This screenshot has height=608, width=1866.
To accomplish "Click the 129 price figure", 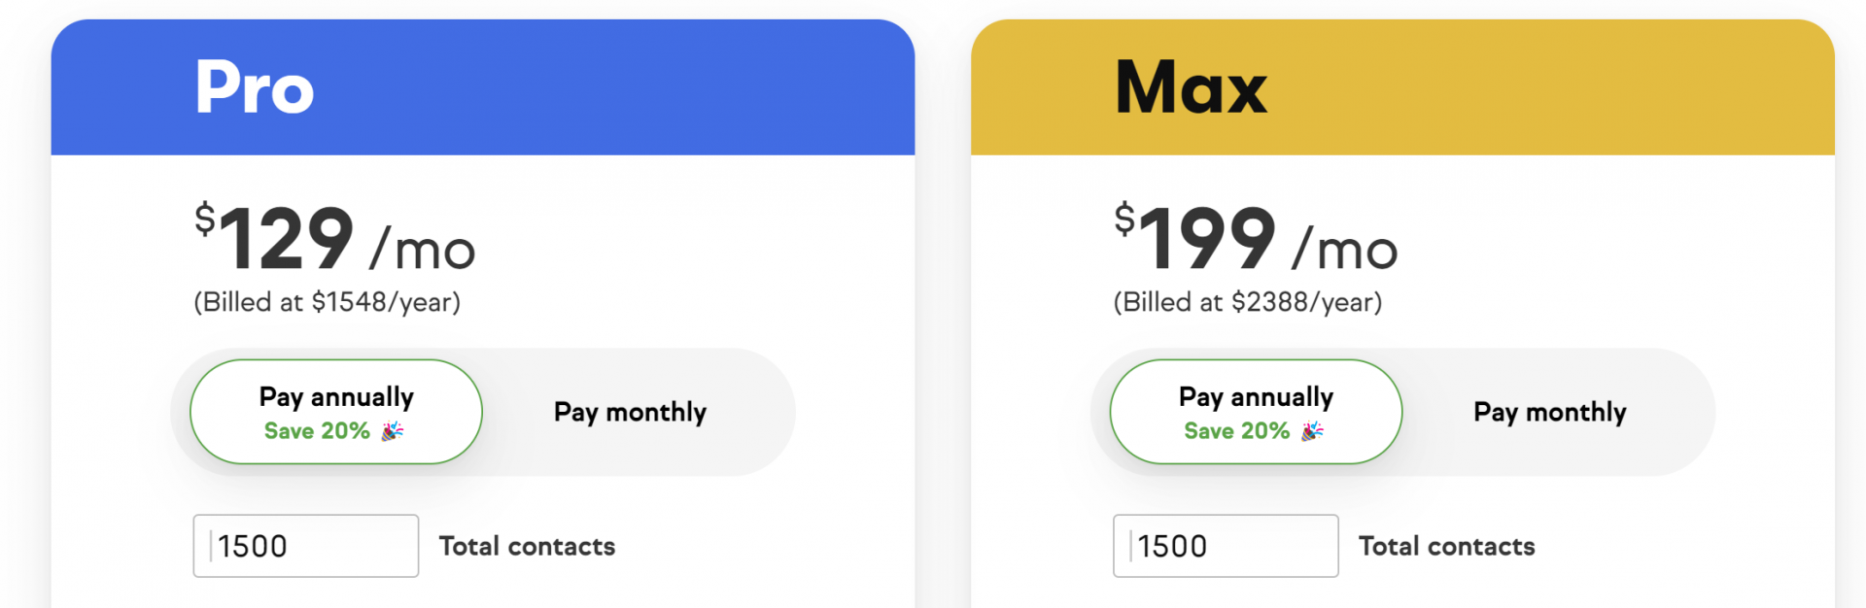I will click(x=287, y=239).
